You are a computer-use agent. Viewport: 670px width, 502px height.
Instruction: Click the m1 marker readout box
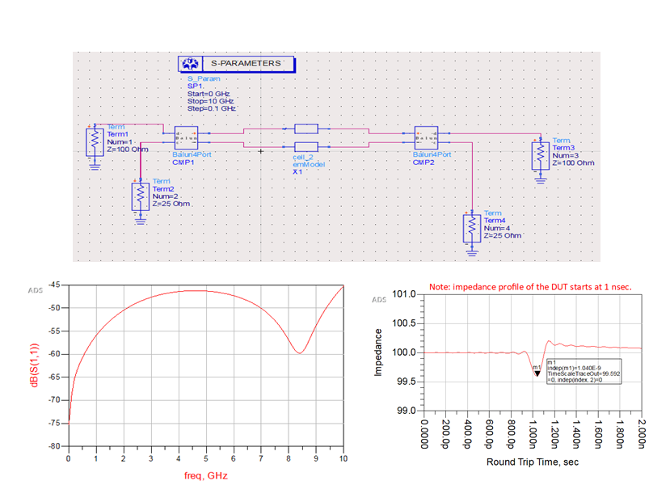584,371
